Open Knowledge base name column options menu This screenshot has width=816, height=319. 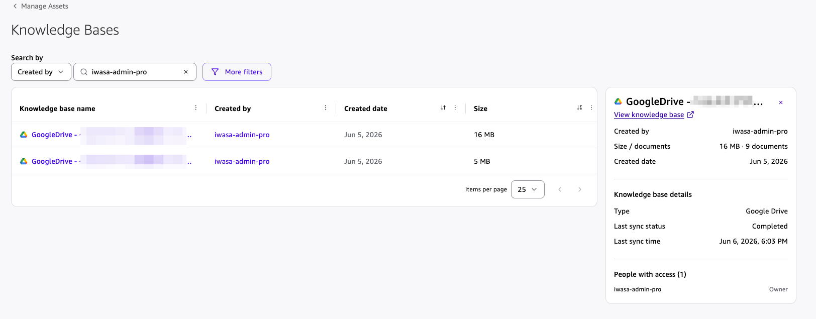(196, 108)
